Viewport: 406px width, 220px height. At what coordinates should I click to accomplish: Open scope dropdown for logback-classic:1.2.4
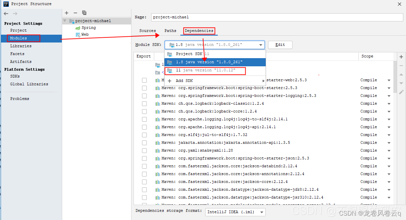coord(389,104)
